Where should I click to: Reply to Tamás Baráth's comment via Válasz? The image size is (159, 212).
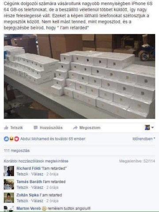(38, 187)
